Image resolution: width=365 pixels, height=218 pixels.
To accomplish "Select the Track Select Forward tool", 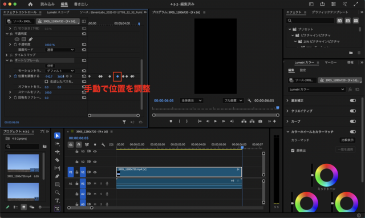I will click(57, 144).
